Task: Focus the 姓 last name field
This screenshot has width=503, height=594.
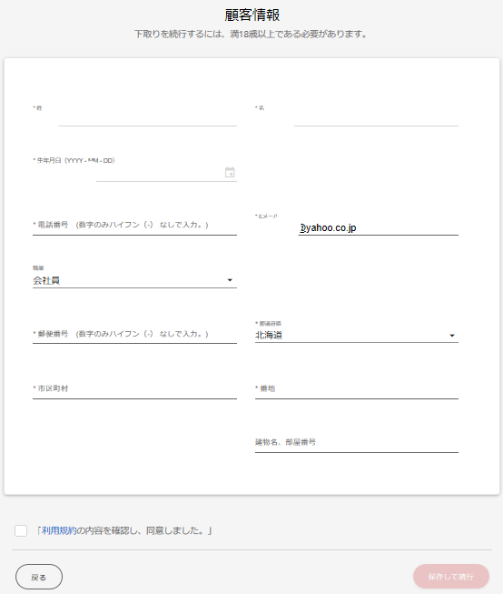Action: point(147,118)
